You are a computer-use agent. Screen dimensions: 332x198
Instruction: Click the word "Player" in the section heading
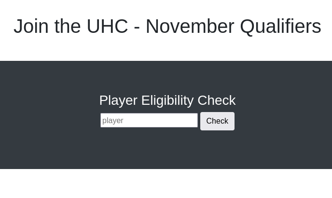pyautogui.click(x=118, y=100)
